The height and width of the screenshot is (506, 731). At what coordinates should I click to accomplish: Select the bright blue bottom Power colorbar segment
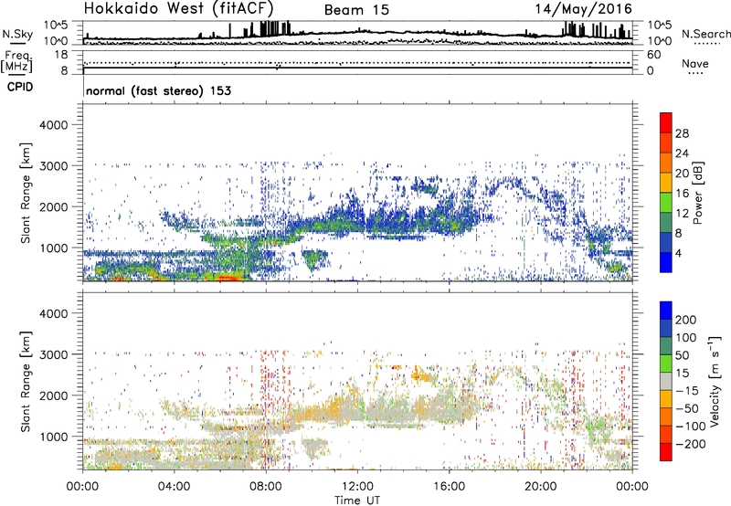pyautogui.click(x=666, y=262)
